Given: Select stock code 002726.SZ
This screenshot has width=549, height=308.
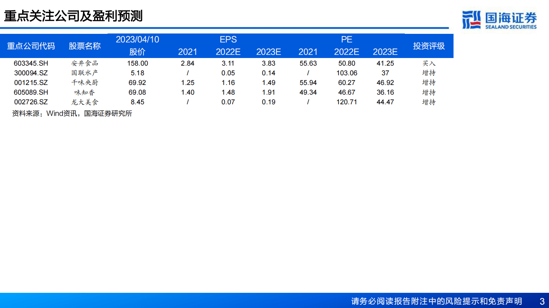Looking at the screenshot, I should pos(31,102).
